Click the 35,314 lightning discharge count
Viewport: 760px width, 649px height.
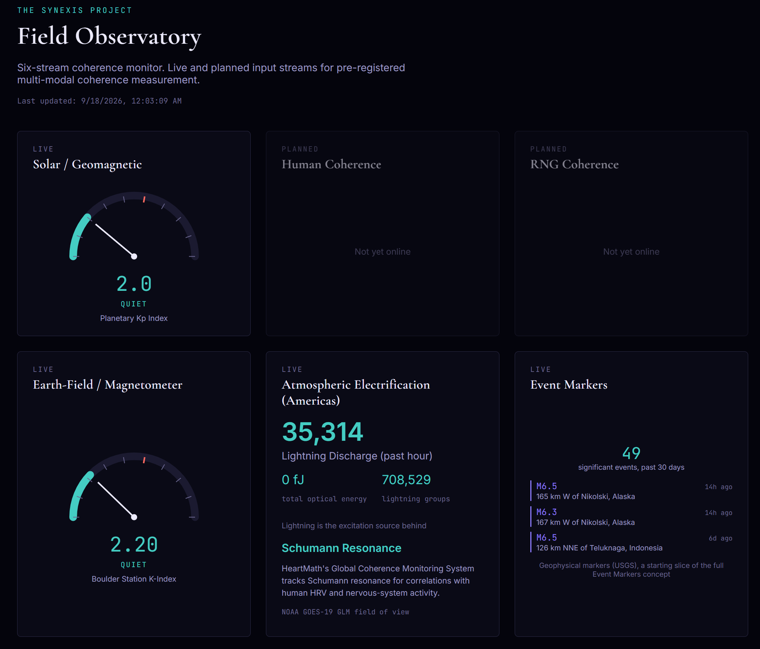tap(323, 432)
